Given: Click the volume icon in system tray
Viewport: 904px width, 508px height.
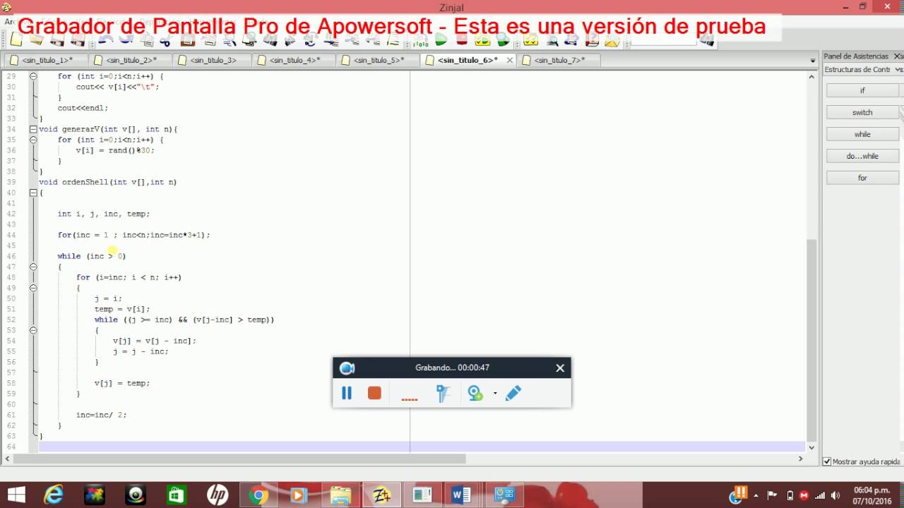Looking at the screenshot, I should (835, 495).
